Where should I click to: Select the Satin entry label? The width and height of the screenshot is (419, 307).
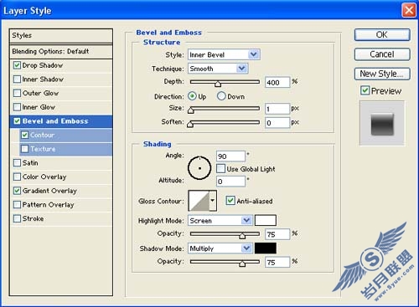(30, 163)
